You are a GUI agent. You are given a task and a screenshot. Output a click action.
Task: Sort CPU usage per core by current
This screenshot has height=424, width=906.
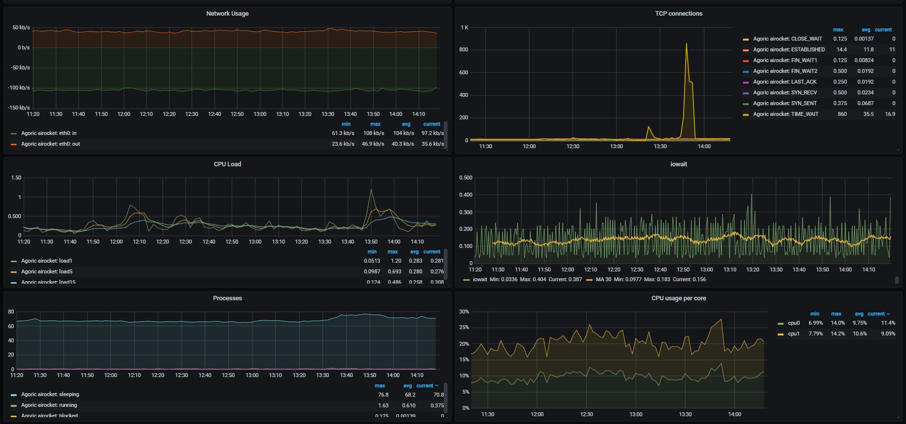(x=877, y=314)
